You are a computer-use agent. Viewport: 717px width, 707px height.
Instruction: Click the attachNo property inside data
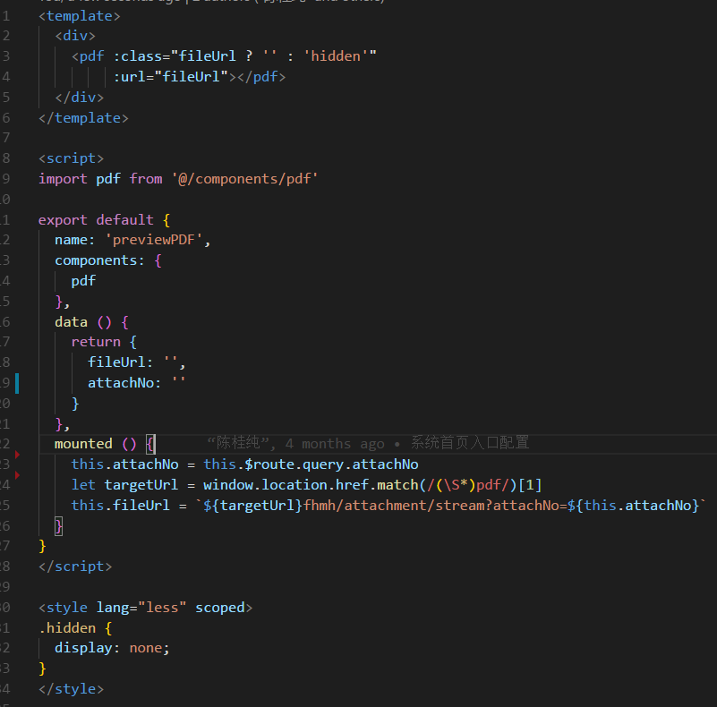point(121,382)
